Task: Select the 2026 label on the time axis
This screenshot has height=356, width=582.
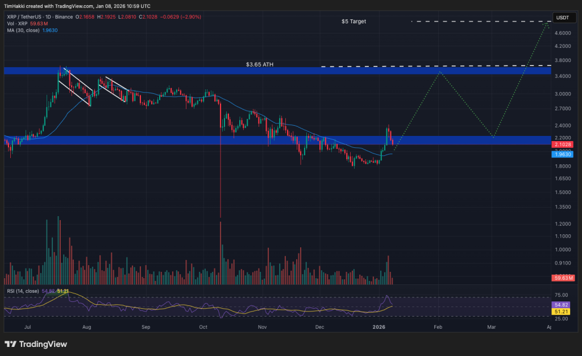Action: [x=379, y=327]
